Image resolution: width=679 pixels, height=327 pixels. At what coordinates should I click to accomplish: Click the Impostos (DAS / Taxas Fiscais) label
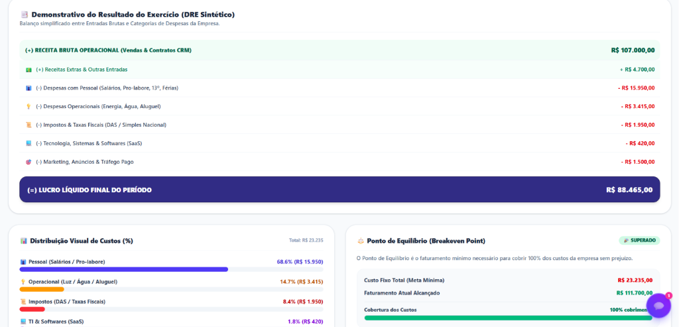pyautogui.click(x=67, y=302)
